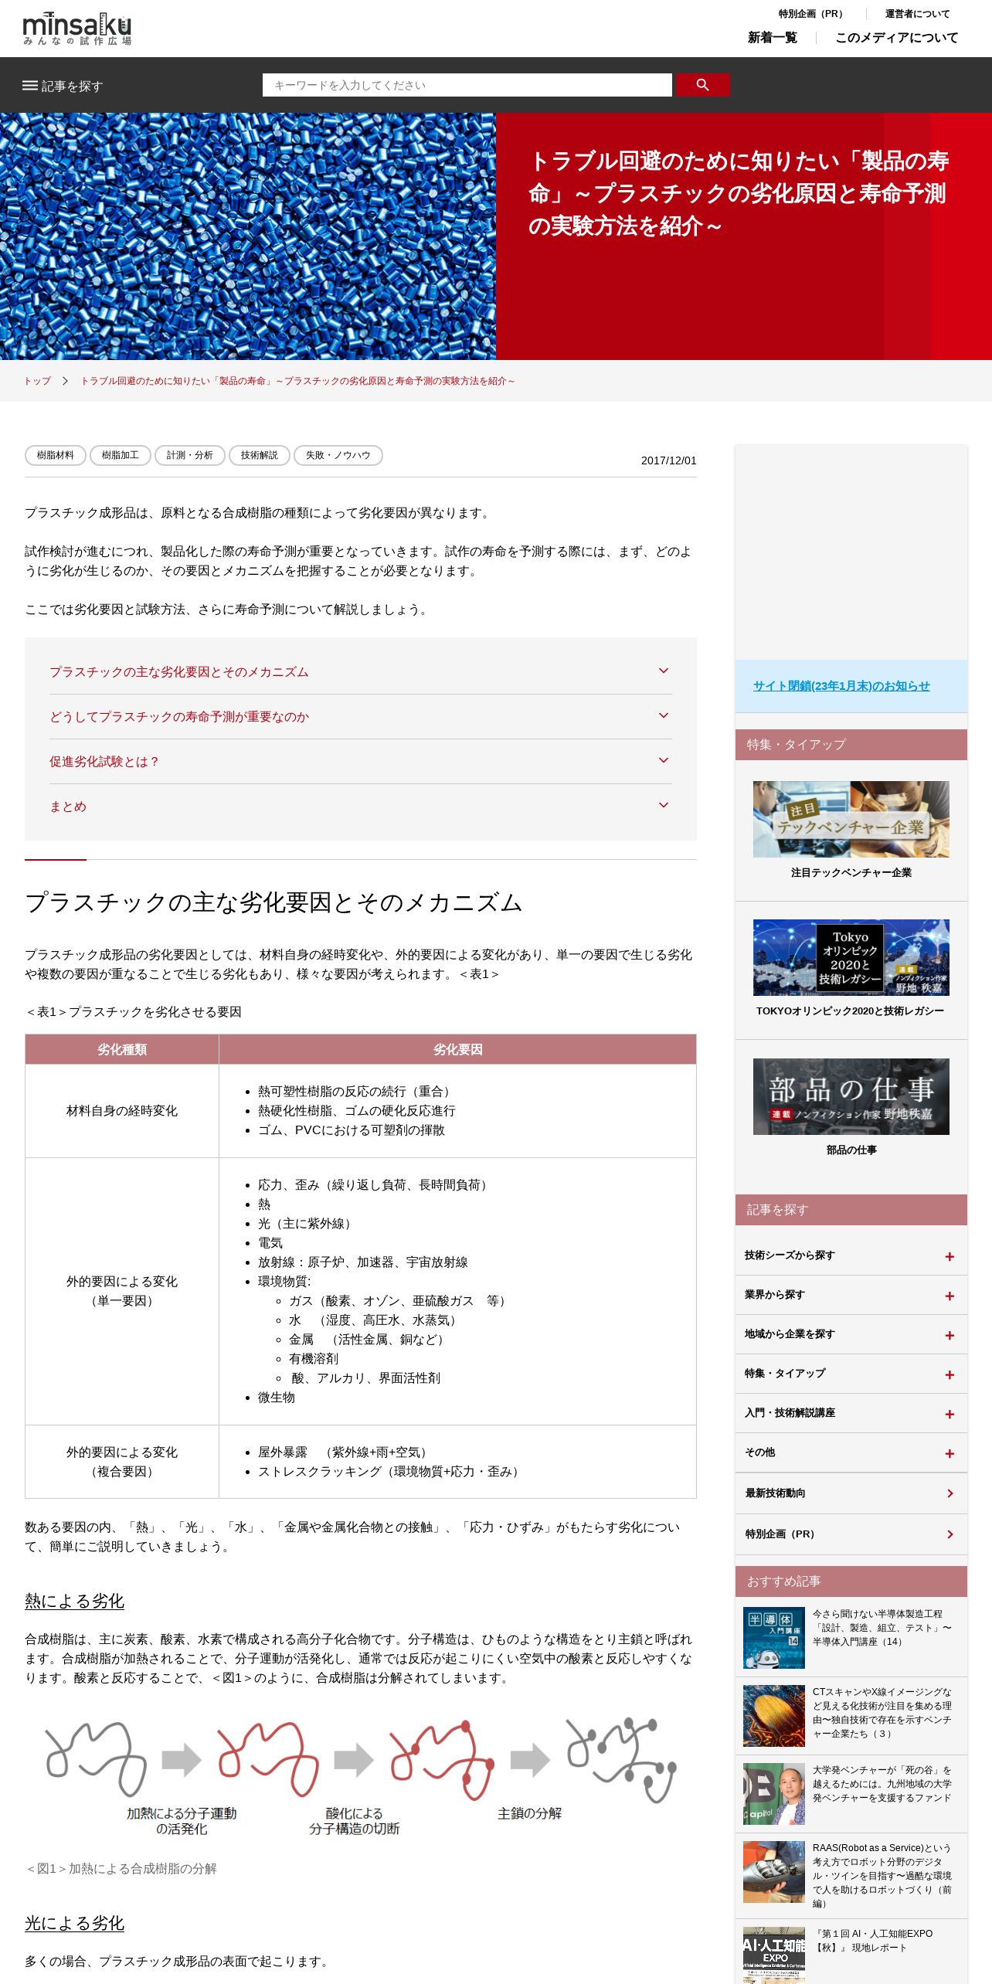992x1984 pixels.
Task: Select the 失敗・ノウハウ tag
Action: [x=338, y=455]
